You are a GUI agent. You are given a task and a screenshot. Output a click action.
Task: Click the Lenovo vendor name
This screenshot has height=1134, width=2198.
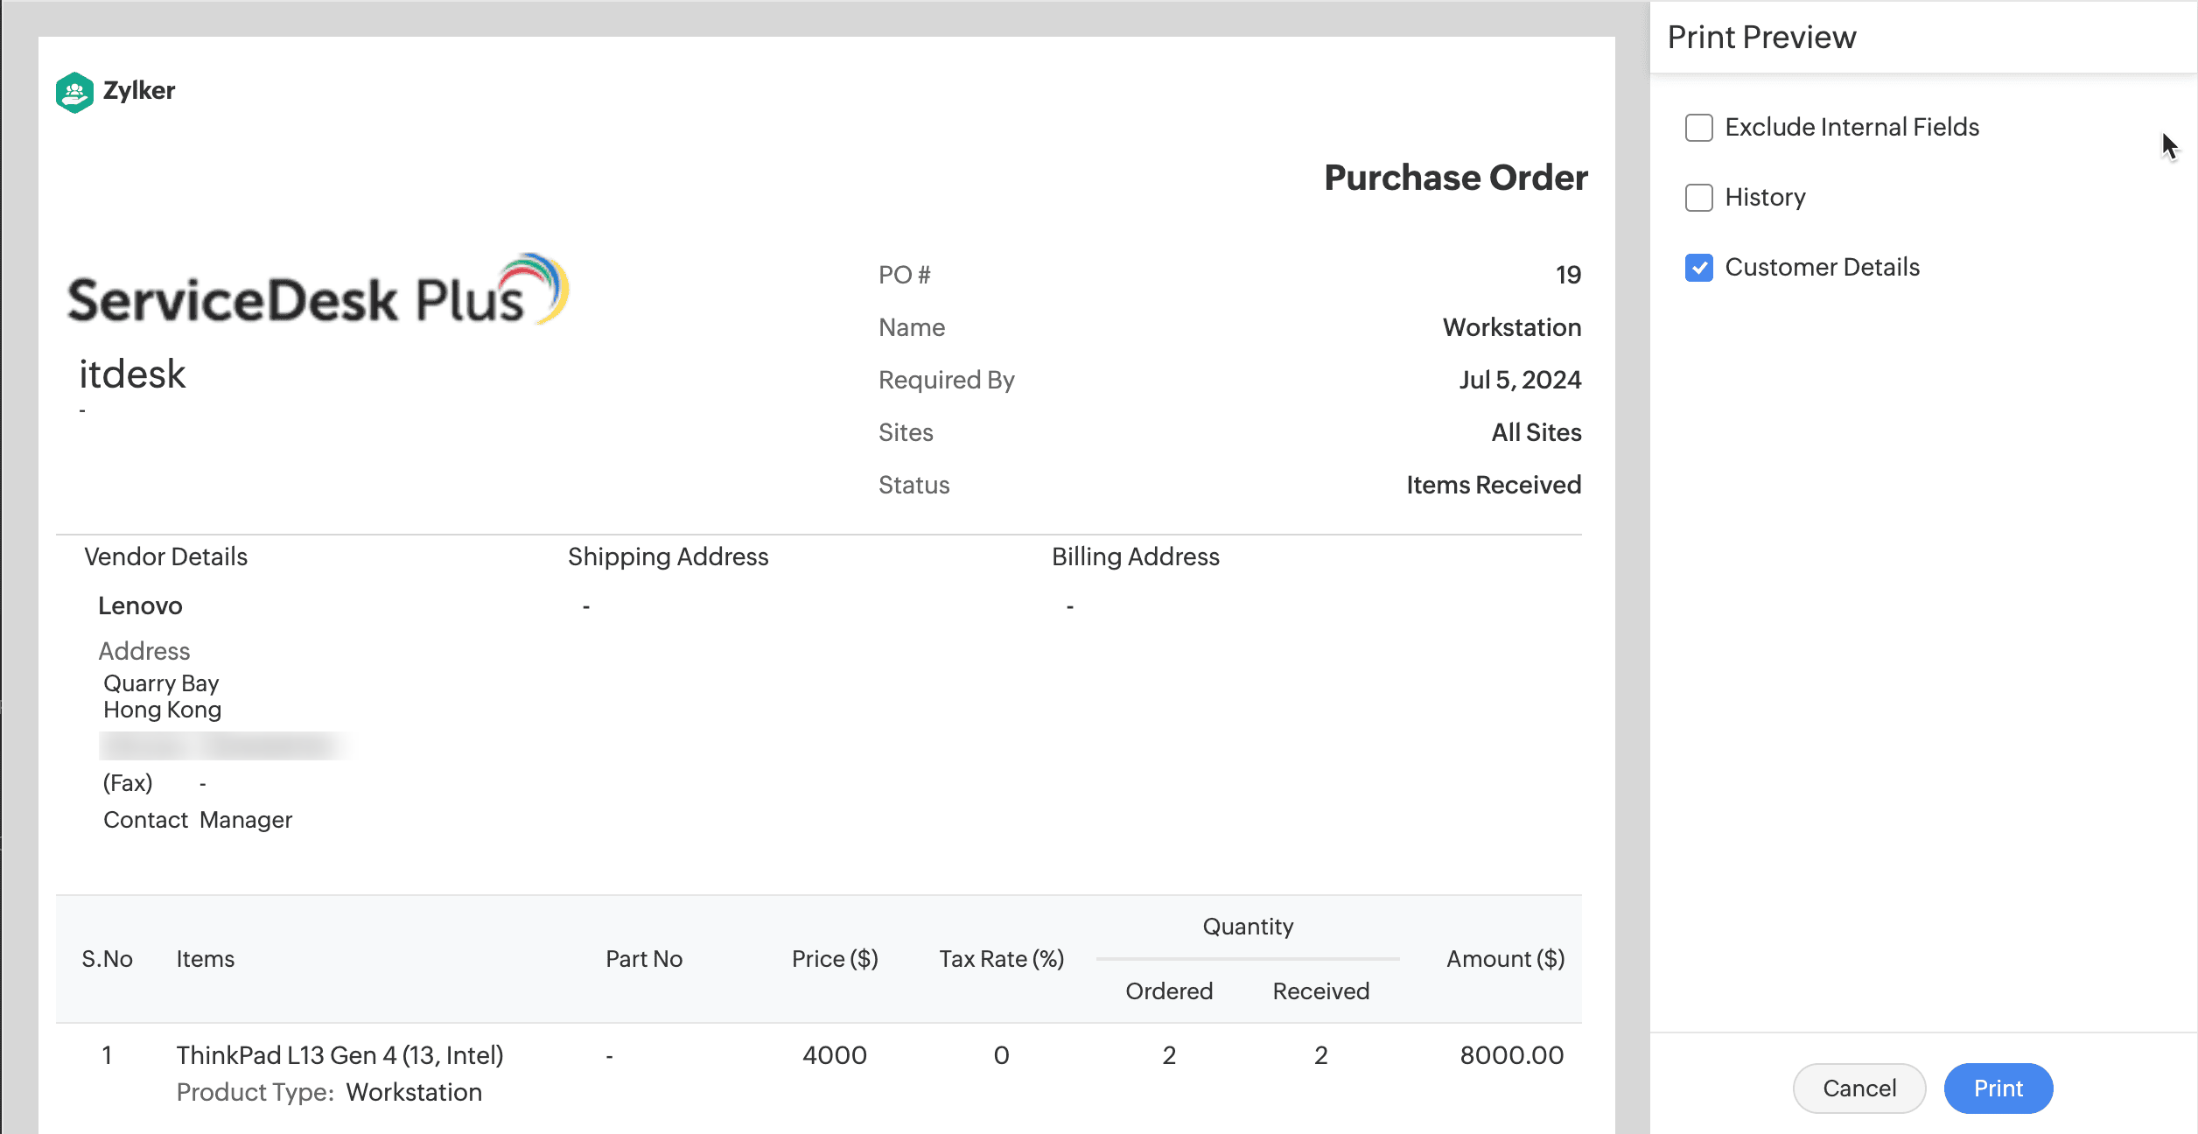coord(140,605)
